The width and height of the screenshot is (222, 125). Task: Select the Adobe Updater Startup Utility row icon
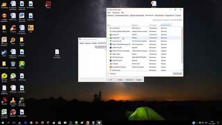coord(111,31)
